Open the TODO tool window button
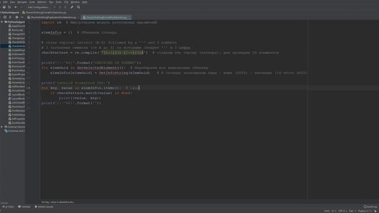 (8, 206)
